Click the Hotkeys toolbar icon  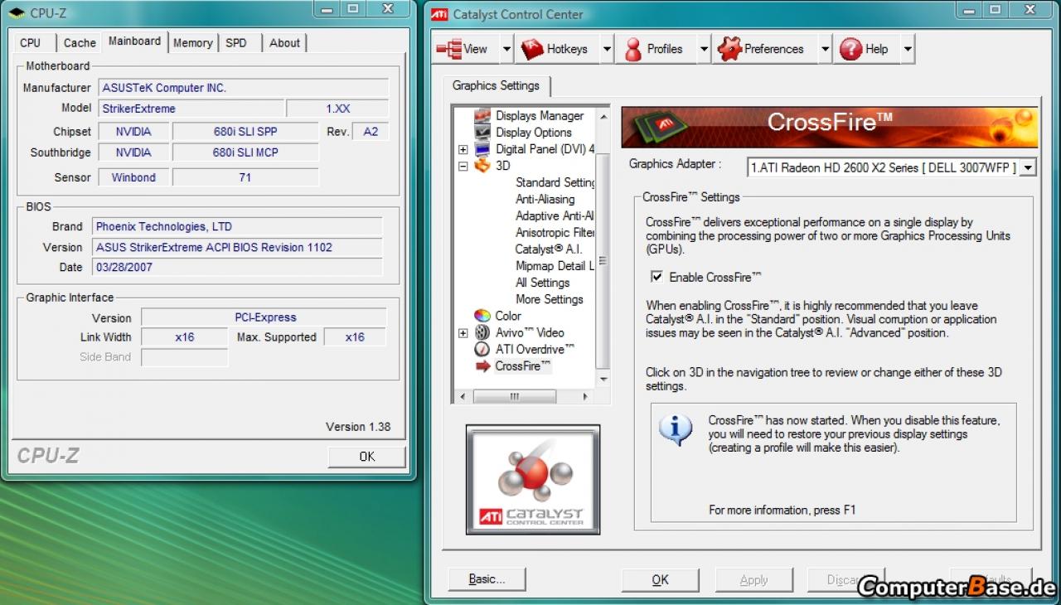click(532, 49)
